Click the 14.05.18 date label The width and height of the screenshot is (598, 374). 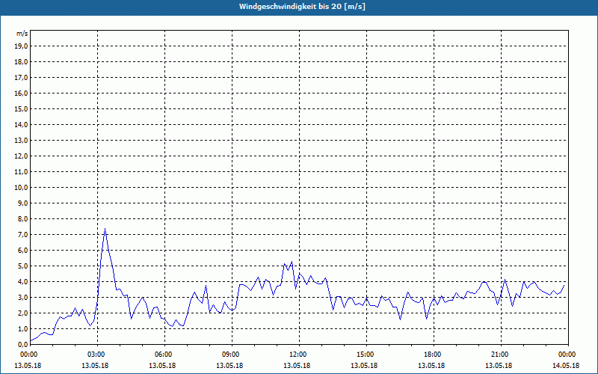tap(567, 366)
